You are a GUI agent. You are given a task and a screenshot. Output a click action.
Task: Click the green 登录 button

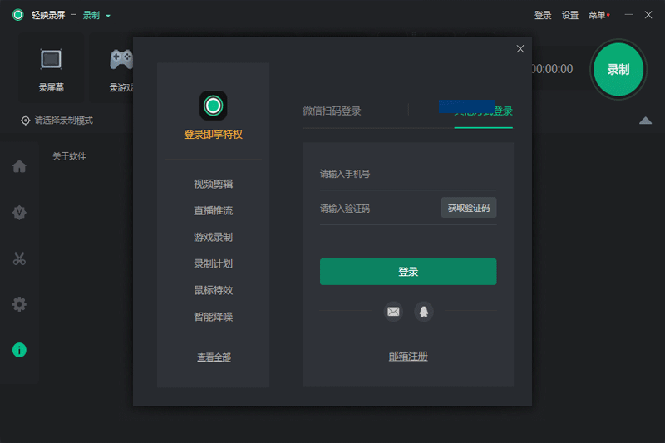point(407,272)
